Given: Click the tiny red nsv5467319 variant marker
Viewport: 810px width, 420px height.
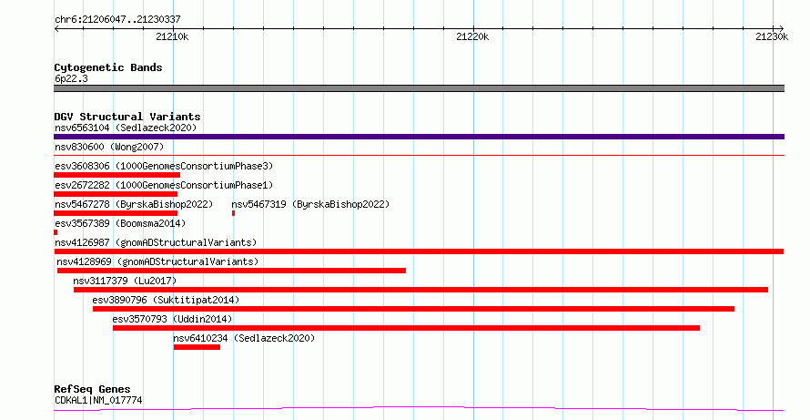Looking at the screenshot, I should (234, 213).
